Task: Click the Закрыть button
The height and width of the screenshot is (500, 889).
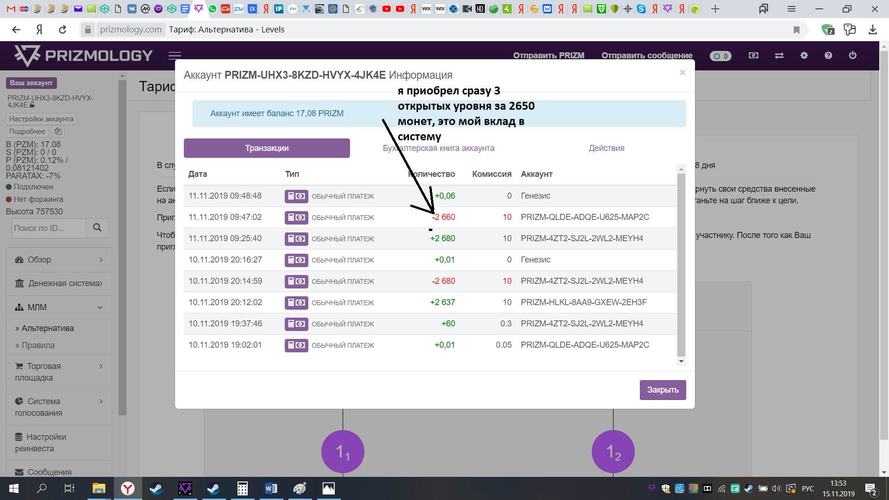Action: pyautogui.click(x=663, y=390)
